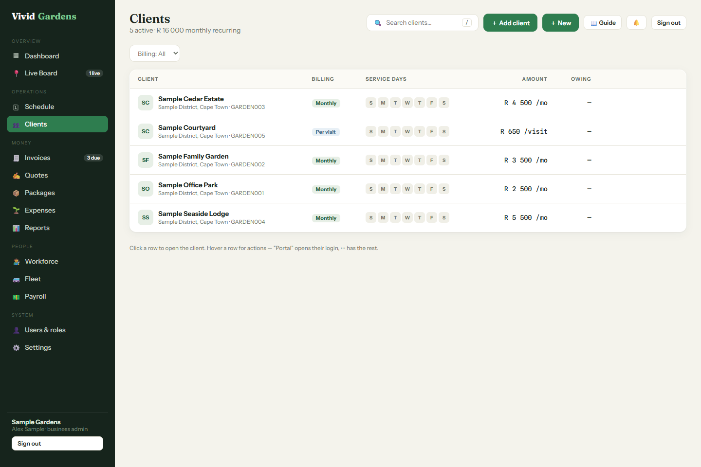Click the 1 live badge

click(94, 73)
